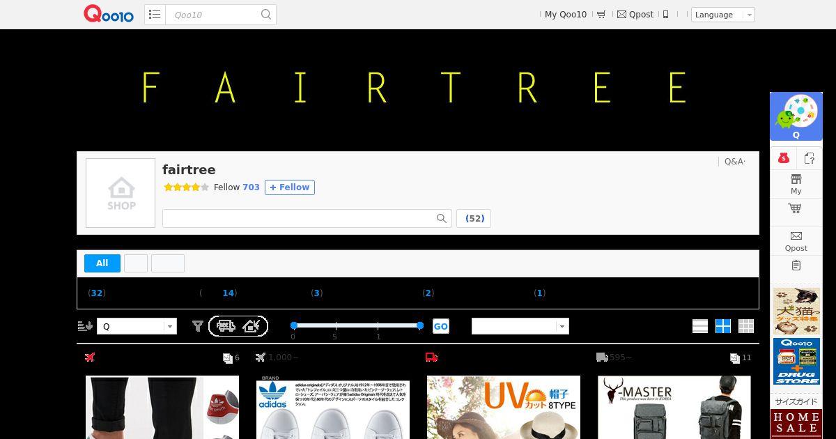Open category filter with count (3)
This screenshot has height=439, width=836.
(317, 293)
